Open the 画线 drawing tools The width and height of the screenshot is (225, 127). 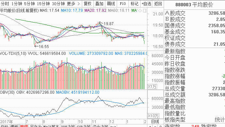pos(111,4)
